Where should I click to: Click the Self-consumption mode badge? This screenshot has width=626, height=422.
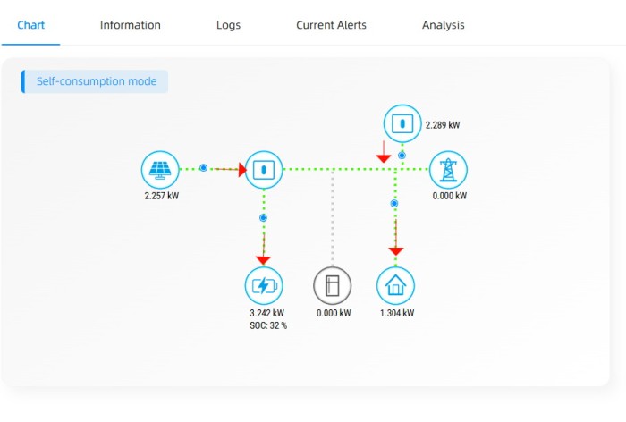point(96,81)
